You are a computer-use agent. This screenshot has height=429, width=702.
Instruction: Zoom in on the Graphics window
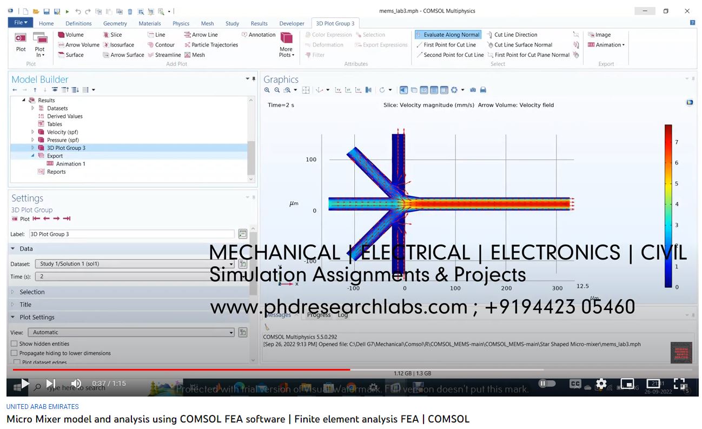pyautogui.click(x=267, y=90)
